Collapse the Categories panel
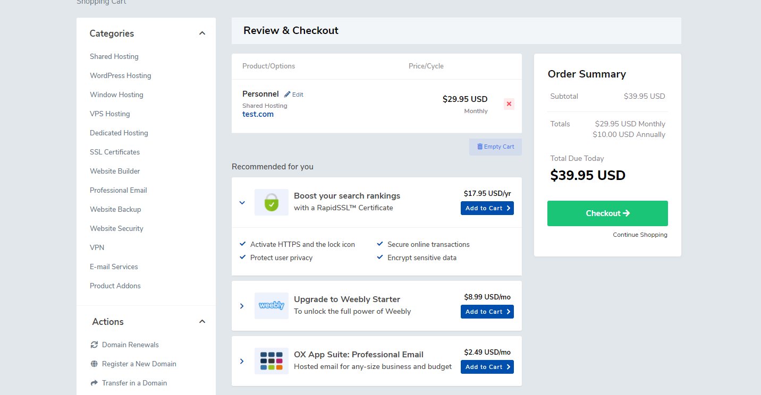The height and width of the screenshot is (395, 761). pyautogui.click(x=202, y=33)
